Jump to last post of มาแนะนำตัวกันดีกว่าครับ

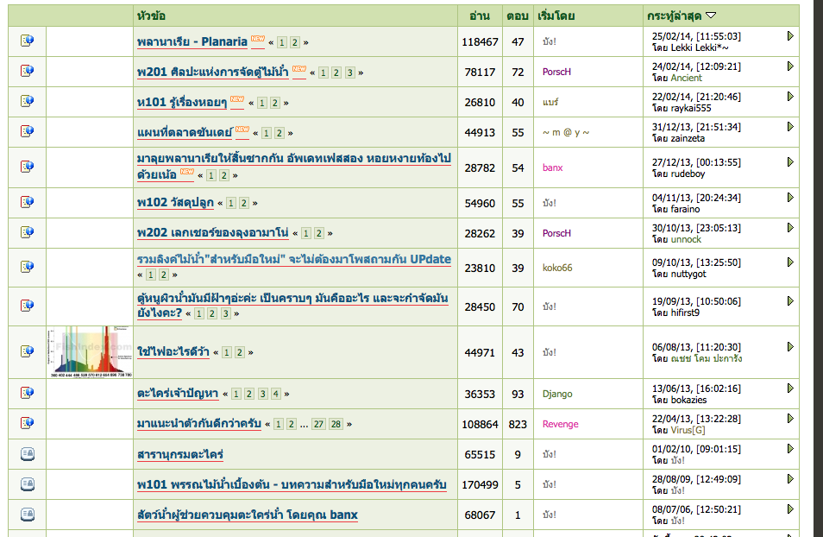coord(790,418)
